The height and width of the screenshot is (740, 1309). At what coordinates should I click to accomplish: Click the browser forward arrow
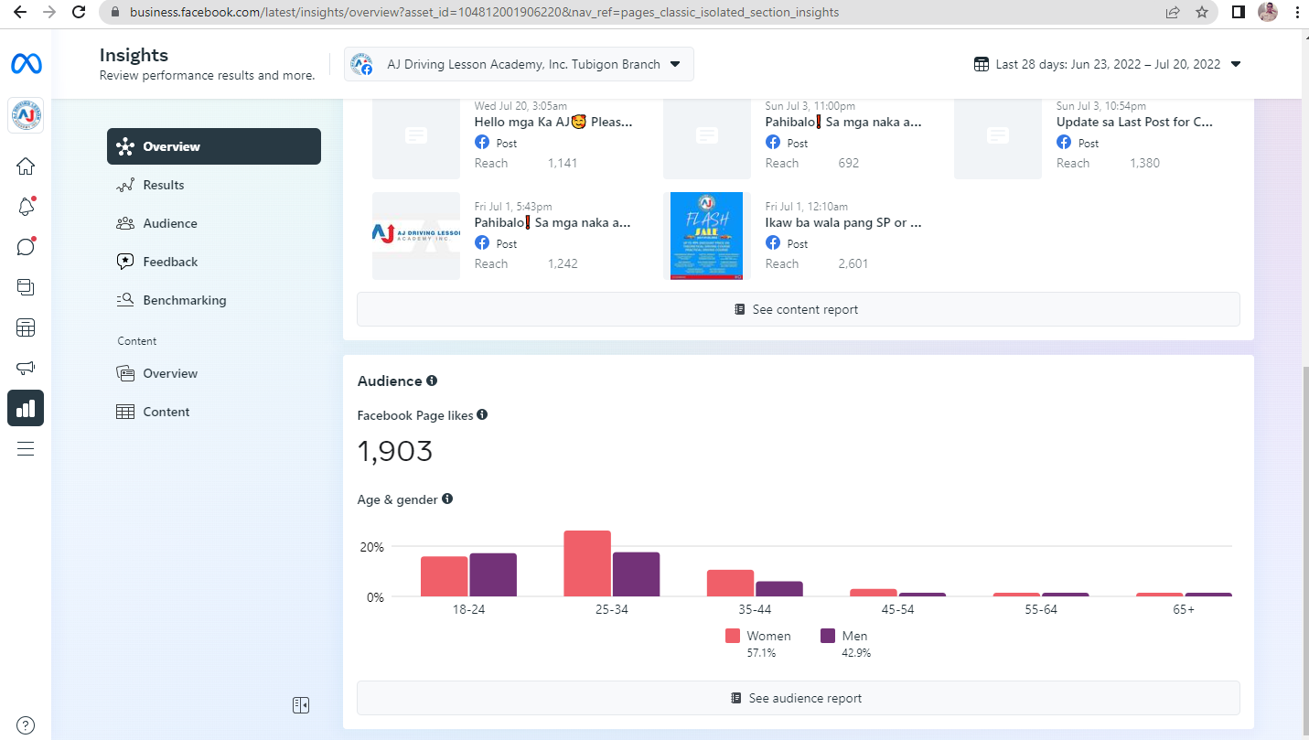49,12
